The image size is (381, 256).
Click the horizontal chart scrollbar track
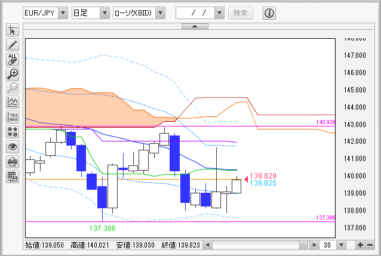point(256,245)
